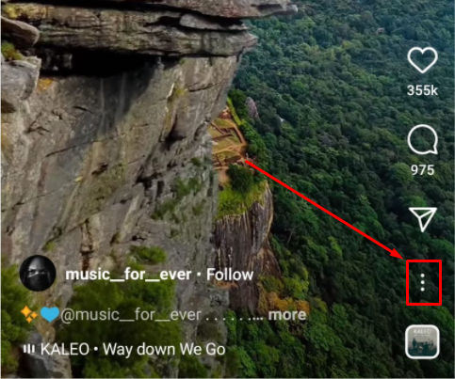Expand the caption with the 'more' link
The image size is (455, 379).
pos(287,315)
